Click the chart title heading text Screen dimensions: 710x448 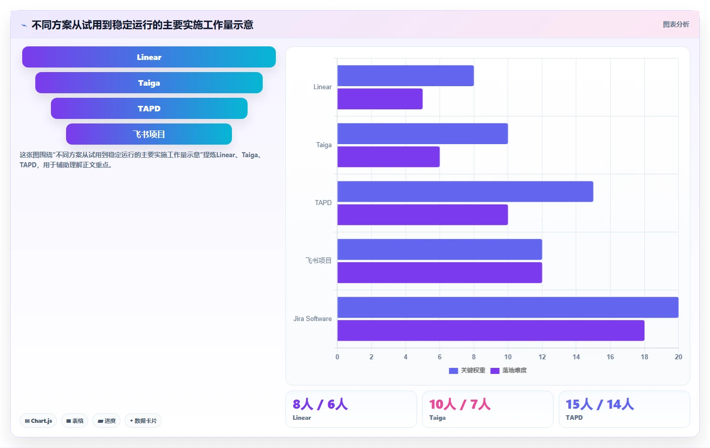(x=142, y=25)
